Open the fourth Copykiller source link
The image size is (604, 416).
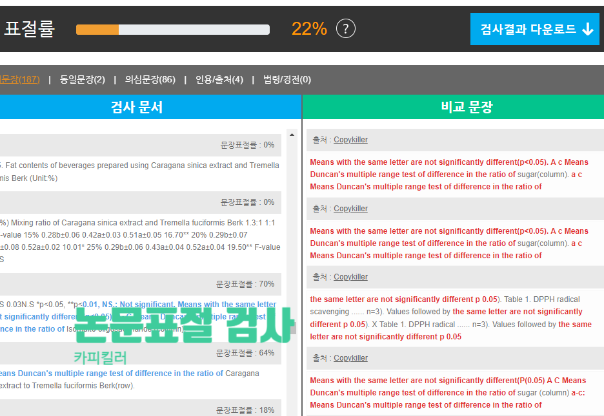click(350, 358)
